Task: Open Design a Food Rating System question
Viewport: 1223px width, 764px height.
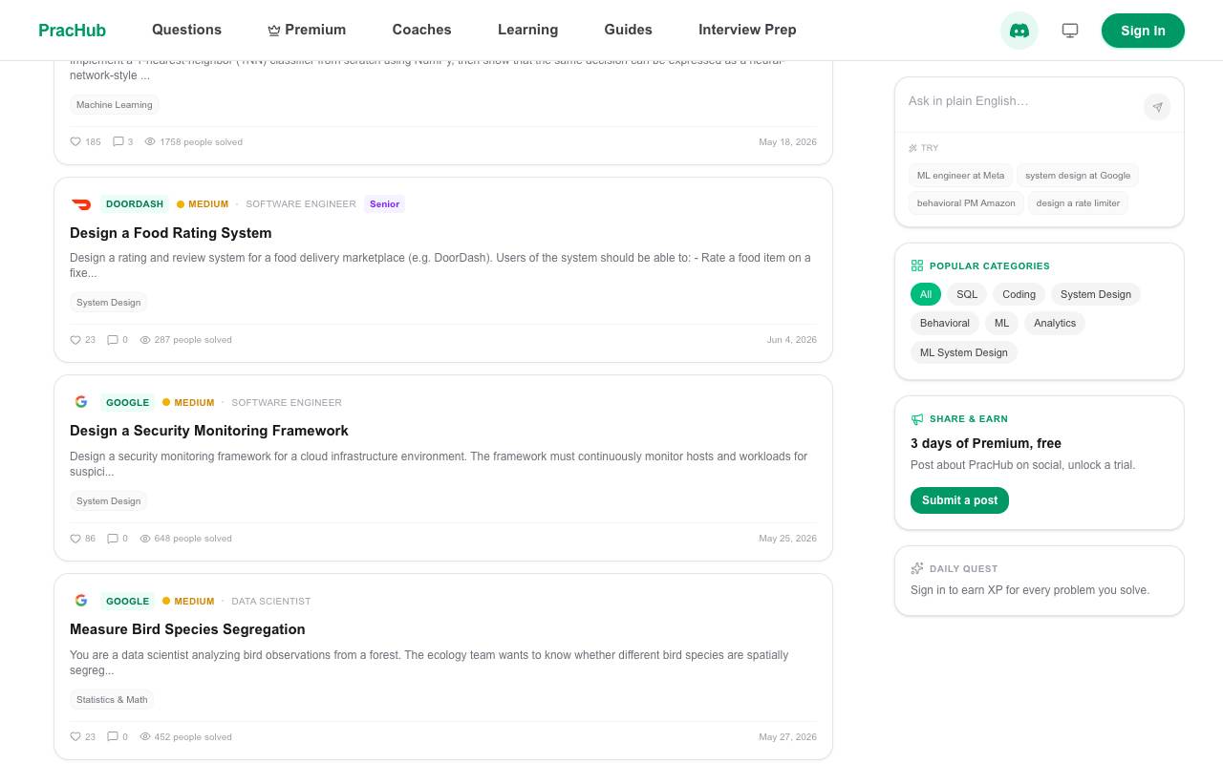Action: [x=171, y=233]
